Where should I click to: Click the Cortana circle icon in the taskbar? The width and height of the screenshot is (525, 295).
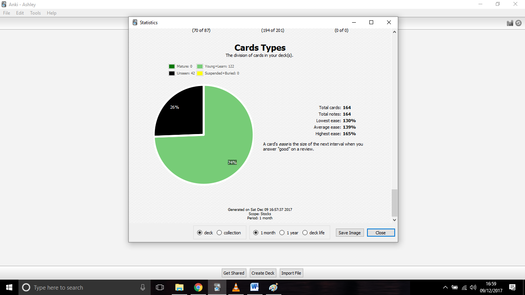click(26, 287)
